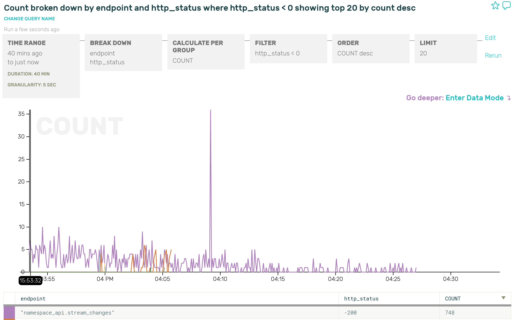Rerun the query

click(x=493, y=55)
